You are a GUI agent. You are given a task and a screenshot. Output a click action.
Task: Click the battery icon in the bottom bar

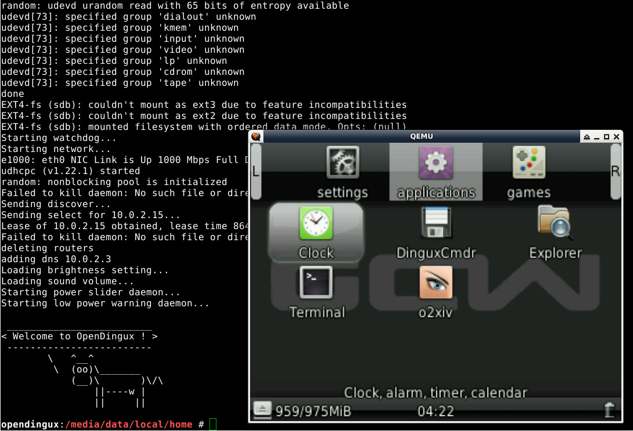coord(609,410)
